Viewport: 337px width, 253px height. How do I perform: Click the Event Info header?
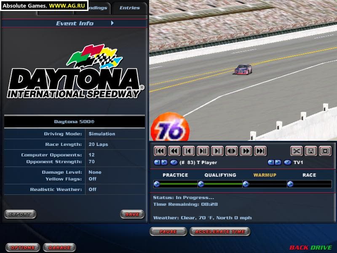click(x=75, y=23)
